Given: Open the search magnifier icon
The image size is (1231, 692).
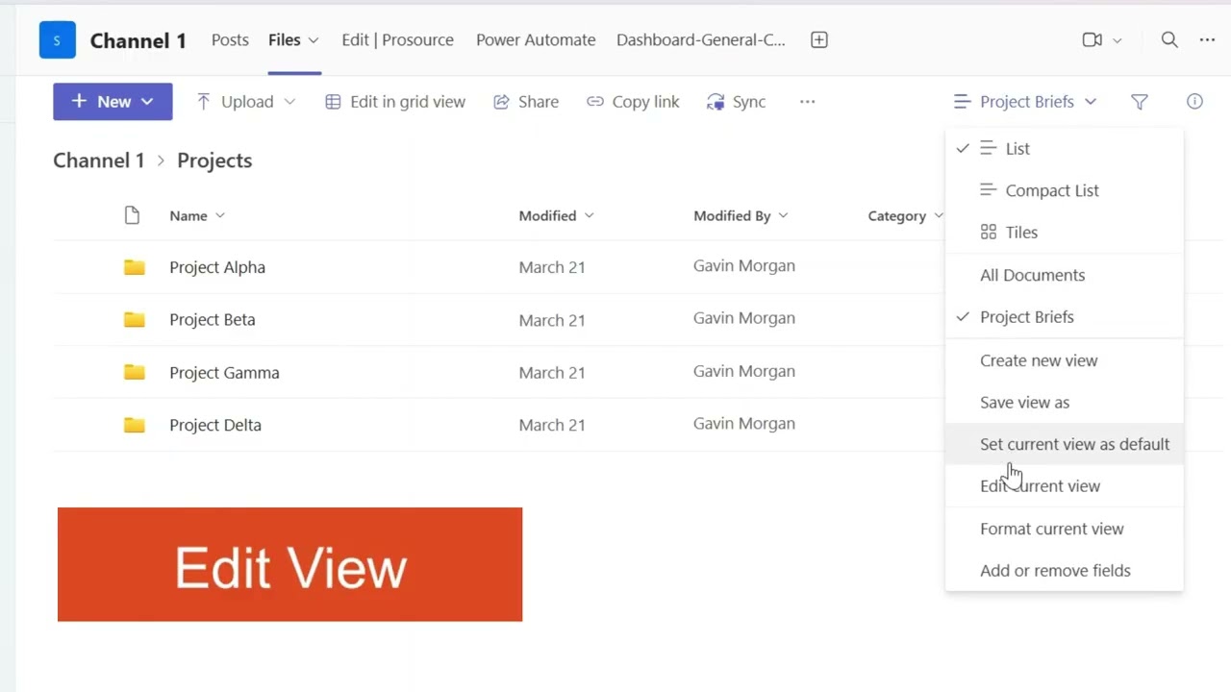Looking at the screenshot, I should (x=1169, y=40).
